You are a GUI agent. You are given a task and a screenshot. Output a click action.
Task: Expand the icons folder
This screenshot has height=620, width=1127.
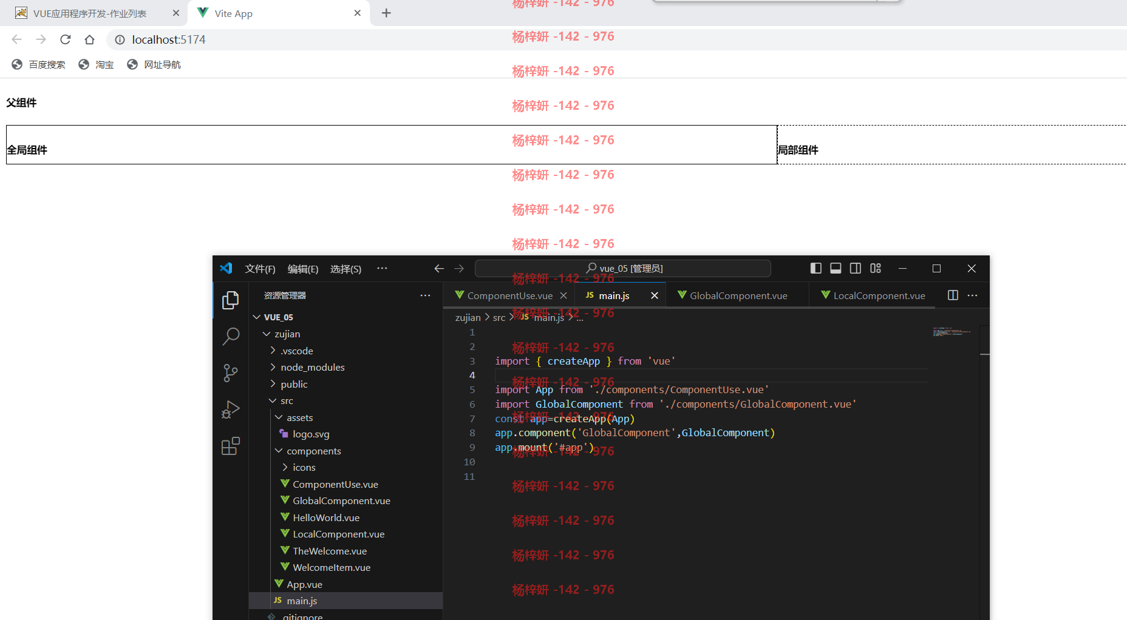pos(285,467)
